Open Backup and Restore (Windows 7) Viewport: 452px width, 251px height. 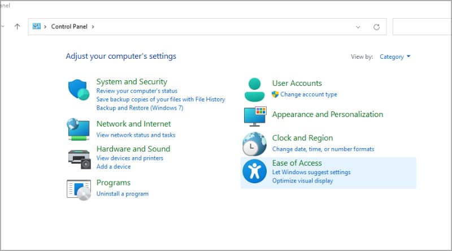(140, 107)
